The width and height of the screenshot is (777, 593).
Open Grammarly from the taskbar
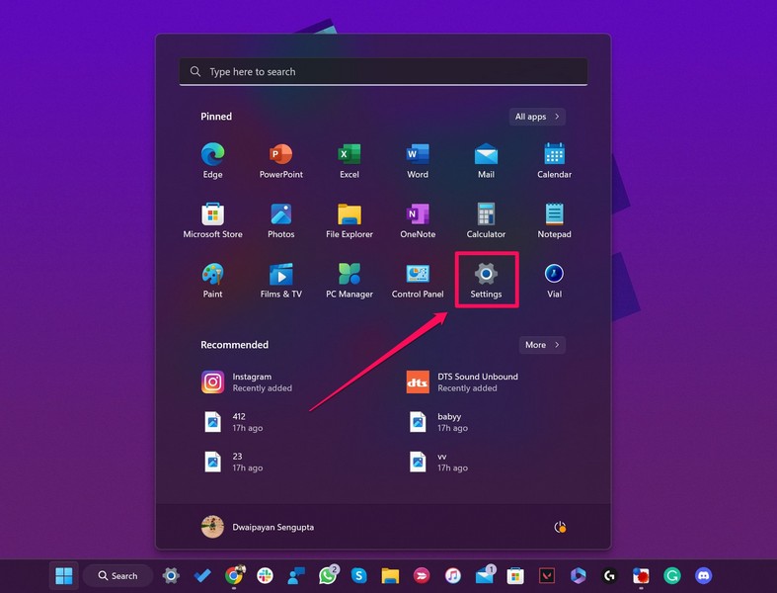[x=672, y=575]
